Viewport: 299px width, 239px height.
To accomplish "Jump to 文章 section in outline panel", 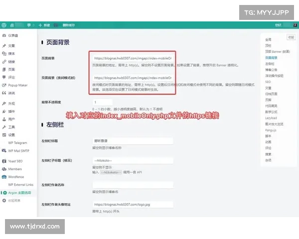I will pos(268,88).
